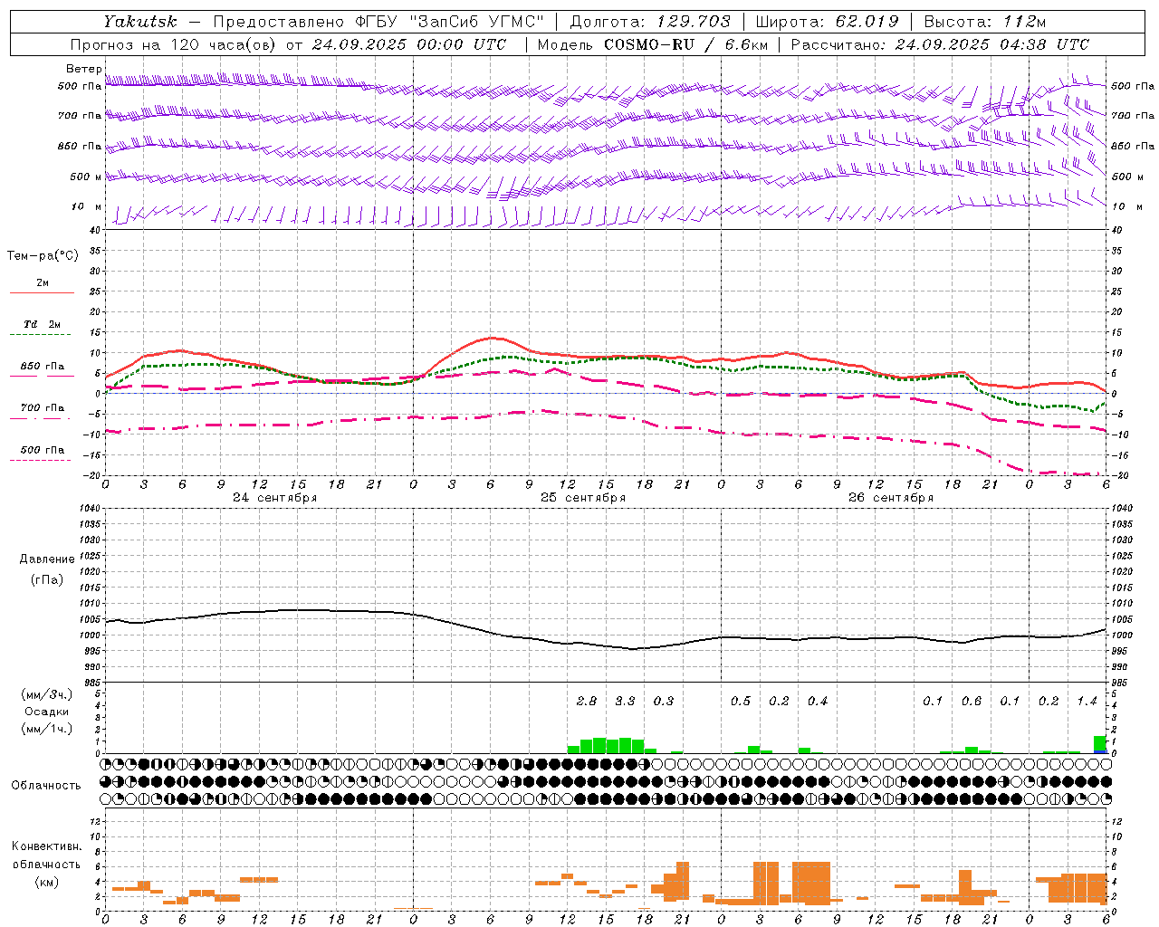Click the '(мм/3ч.)' precipitation unit label
The image size is (1159, 927).
46,694
